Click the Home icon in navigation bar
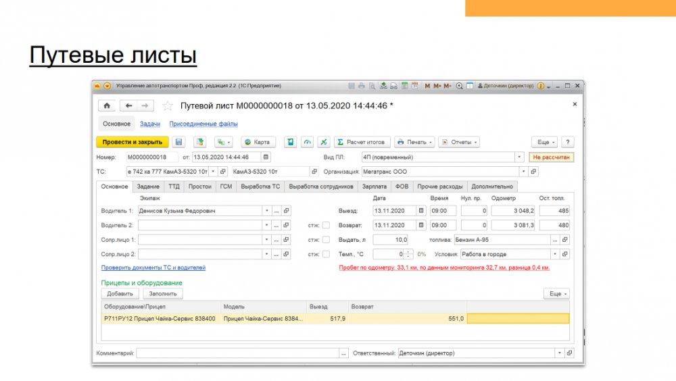 pos(107,106)
